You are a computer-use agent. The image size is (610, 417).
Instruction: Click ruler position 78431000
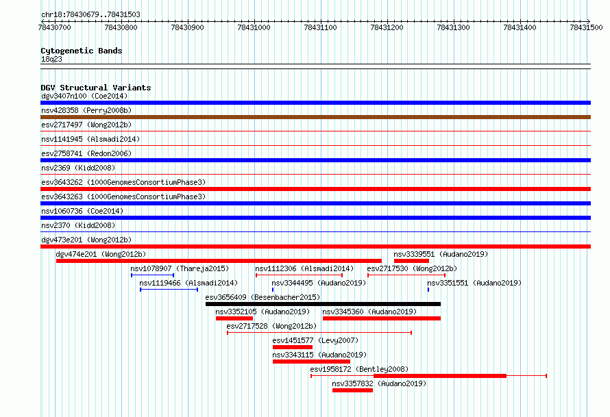click(x=254, y=27)
